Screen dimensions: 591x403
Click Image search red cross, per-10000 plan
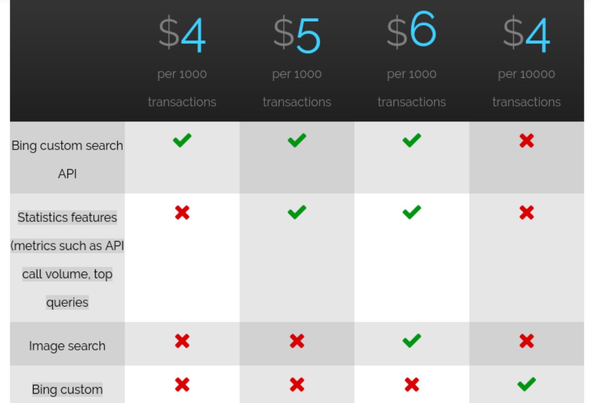[526, 341]
